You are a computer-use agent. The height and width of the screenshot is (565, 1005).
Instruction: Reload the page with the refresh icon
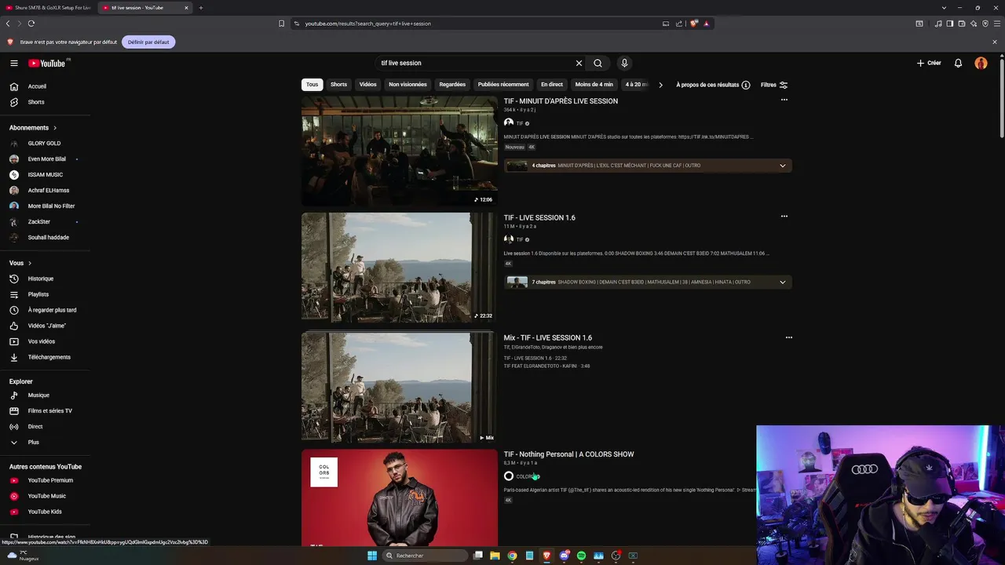[31, 24]
